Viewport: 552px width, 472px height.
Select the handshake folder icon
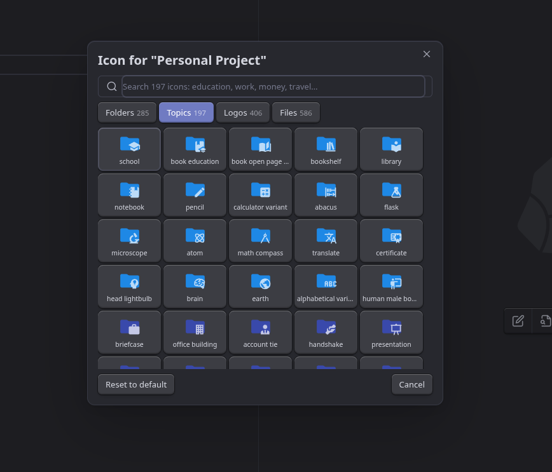[326, 332]
